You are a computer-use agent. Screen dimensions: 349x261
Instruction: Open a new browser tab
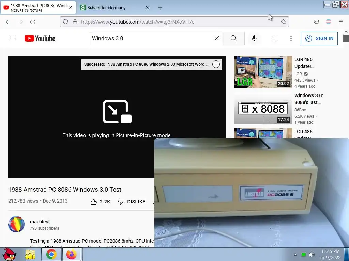(160, 8)
